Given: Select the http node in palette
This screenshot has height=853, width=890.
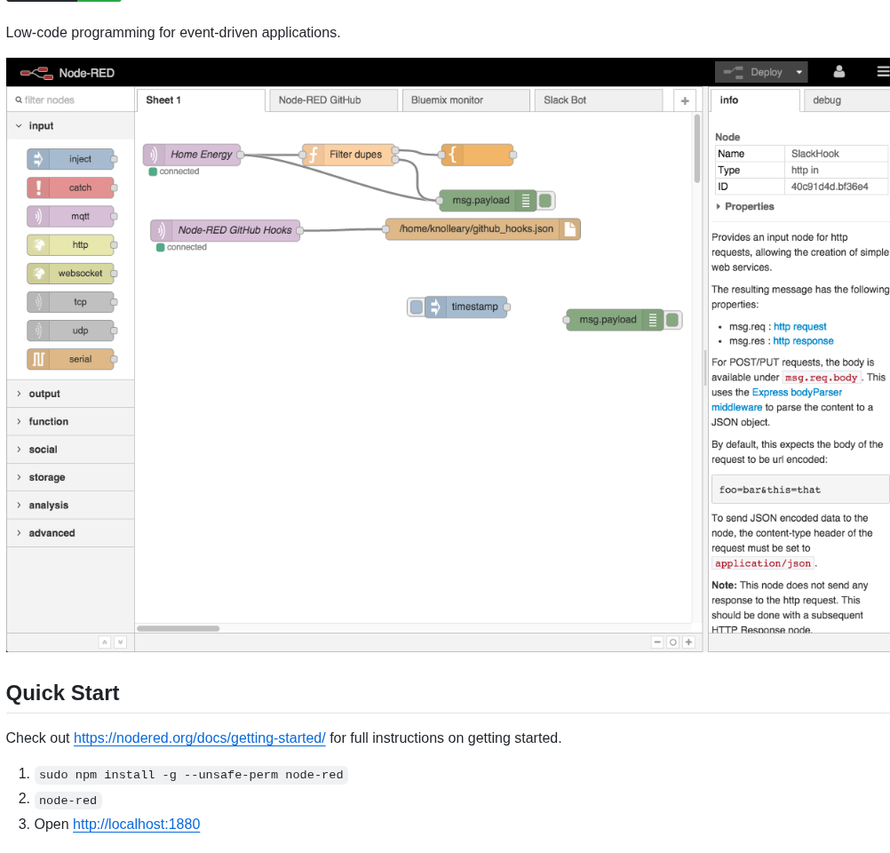Looking at the screenshot, I should [71, 244].
